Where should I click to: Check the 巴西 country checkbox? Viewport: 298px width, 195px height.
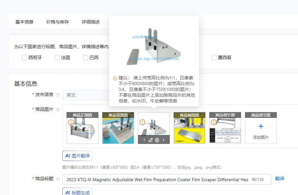pos(86,58)
